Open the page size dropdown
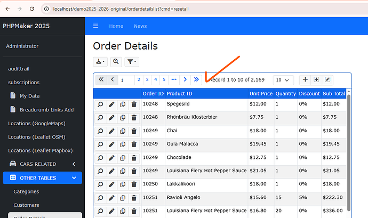 point(283,80)
